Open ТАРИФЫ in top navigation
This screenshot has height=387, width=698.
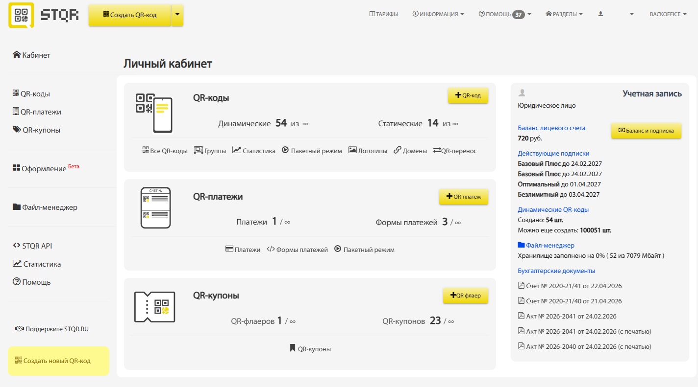point(383,14)
